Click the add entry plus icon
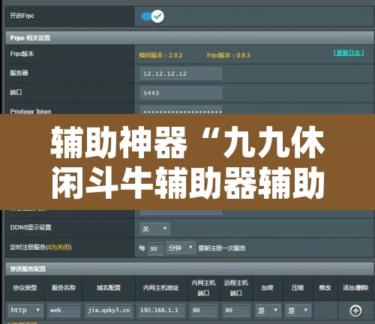 [355, 310]
